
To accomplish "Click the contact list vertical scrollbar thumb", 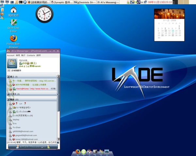I will click(x=58, y=95).
